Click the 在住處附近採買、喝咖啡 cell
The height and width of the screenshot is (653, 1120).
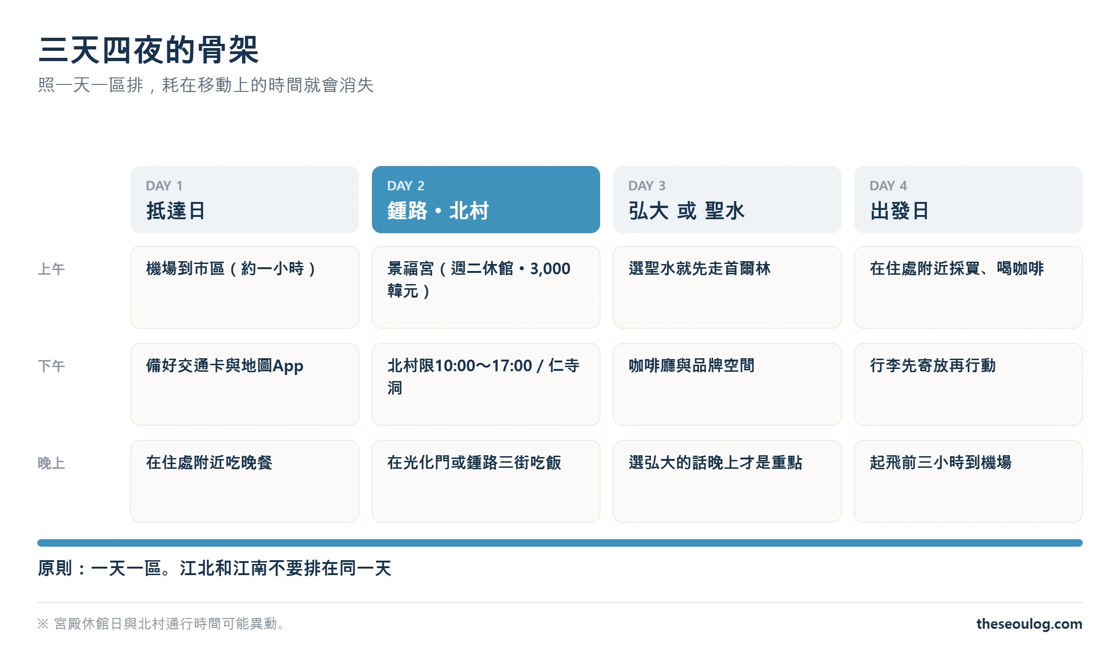(968, 287)
